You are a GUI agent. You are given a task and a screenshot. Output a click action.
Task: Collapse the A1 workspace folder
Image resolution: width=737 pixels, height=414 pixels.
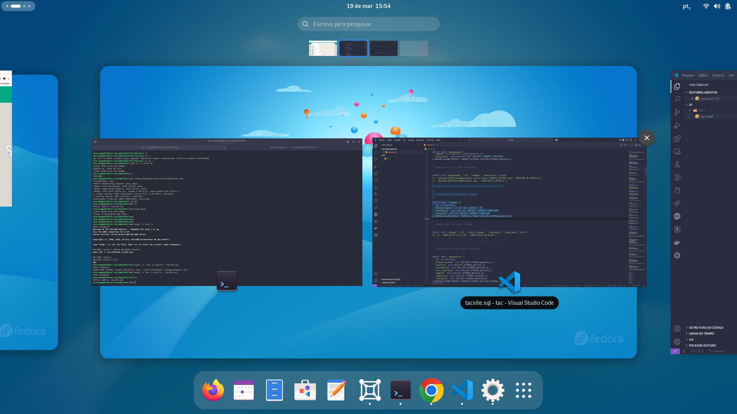click(x=690, y=105)
